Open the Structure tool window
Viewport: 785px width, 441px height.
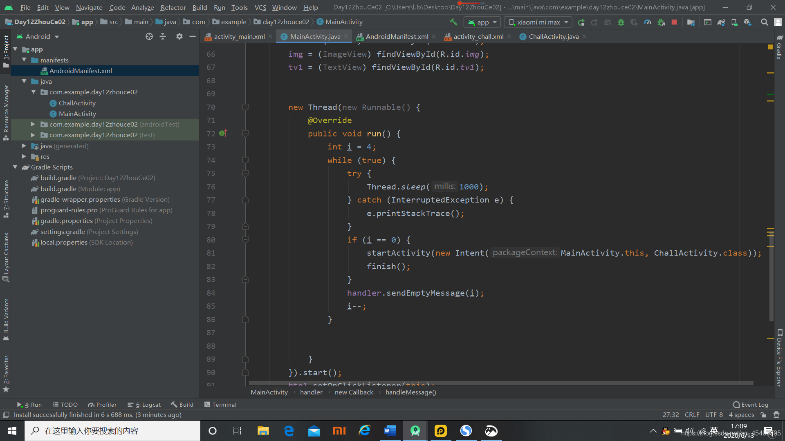pos(6,199)
